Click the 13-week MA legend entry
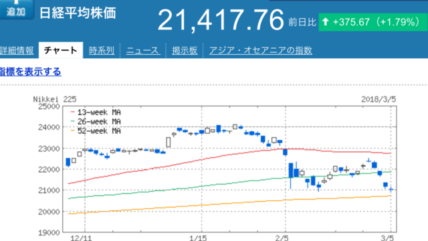Viewport: 428px width, 241px height. [96, 112]
